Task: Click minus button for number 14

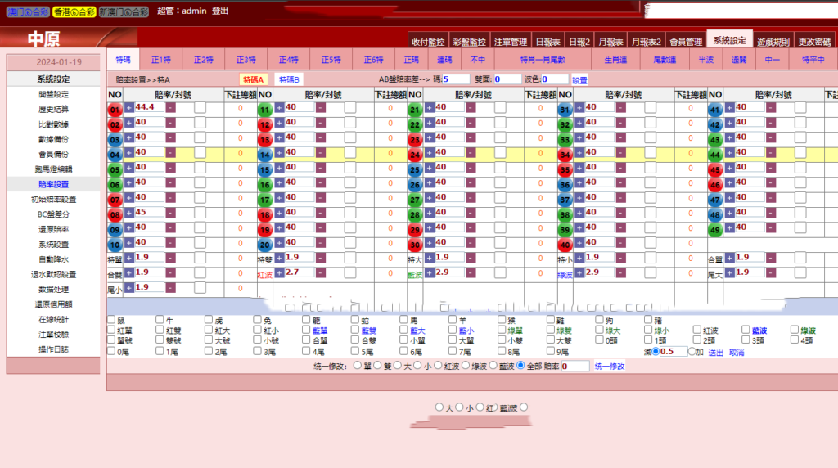Action: [x=321, y=153]
